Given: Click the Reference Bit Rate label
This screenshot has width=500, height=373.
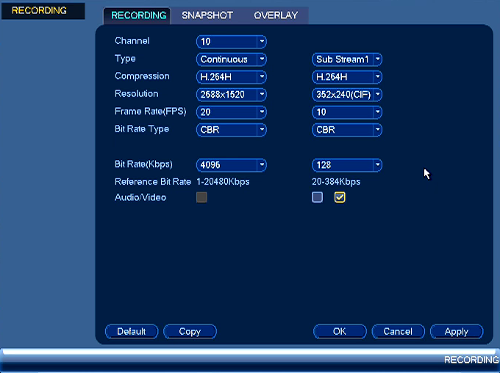Looking at the screenshot, I should coord(153,182).
